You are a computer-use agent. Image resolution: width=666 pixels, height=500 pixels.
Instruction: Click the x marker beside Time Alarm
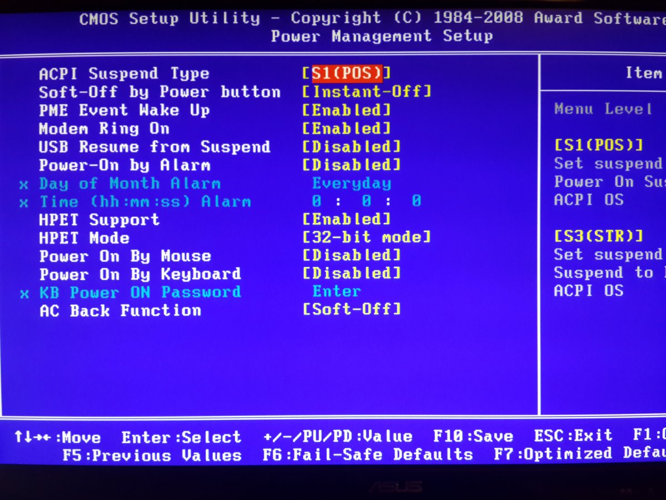24,203
